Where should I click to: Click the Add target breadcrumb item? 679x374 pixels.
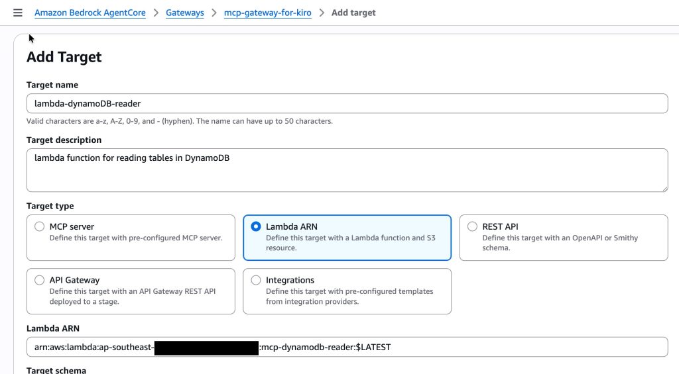(x=353, y=13)
